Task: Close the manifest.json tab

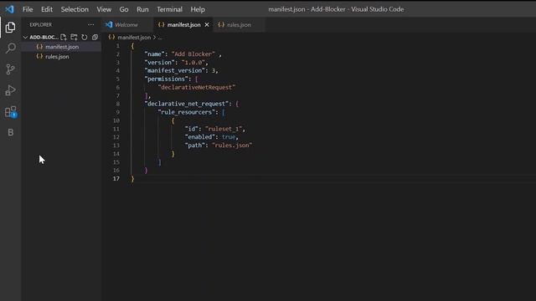Action: [207, 24]
